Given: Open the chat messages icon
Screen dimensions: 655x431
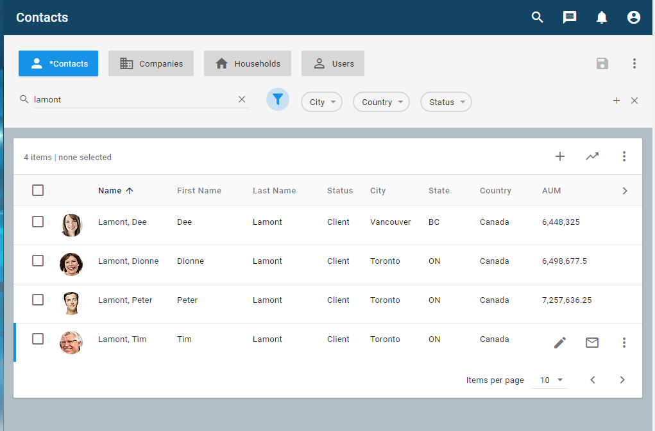Looking at the screenshot, I should [x=570, y=17].
